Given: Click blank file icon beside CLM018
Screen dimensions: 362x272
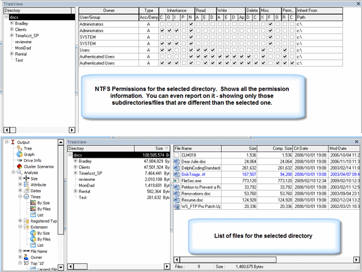Looking at the screenshot, I should pos(177,155).
